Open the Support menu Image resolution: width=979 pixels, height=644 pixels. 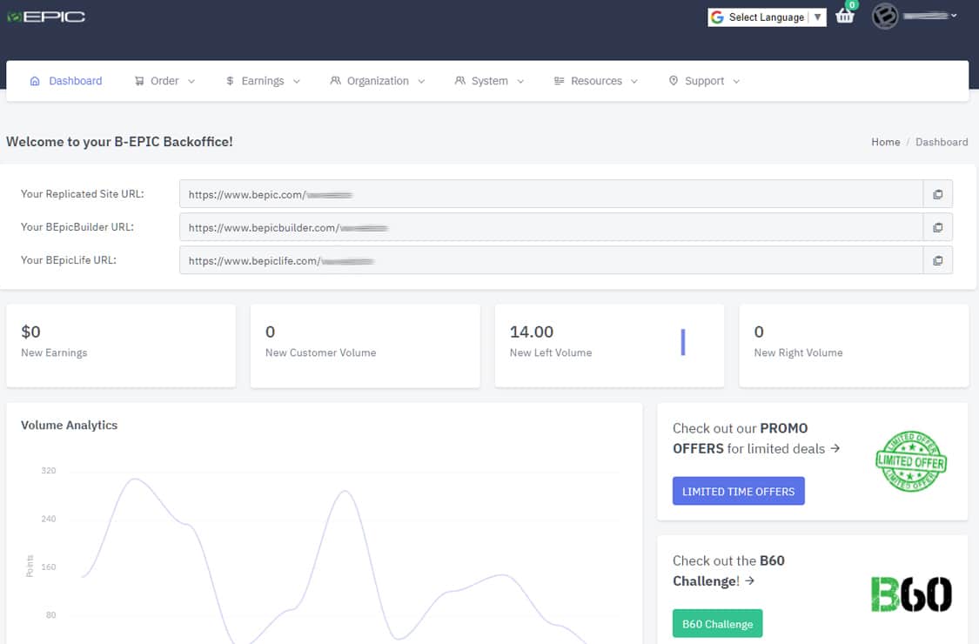pyautogui.click(x=704, y=81)
